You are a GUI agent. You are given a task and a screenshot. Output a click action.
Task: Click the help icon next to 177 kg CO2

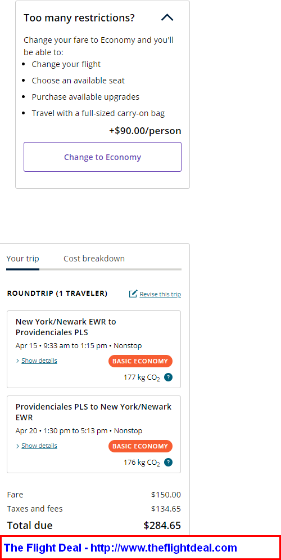169,377
